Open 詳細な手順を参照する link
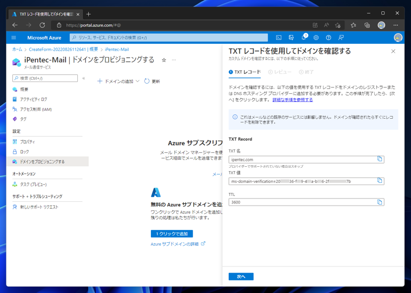 click(293, 100)
